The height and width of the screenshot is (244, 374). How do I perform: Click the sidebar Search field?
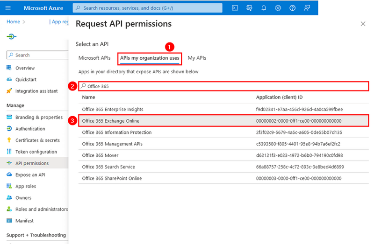(x=37, y=55)
